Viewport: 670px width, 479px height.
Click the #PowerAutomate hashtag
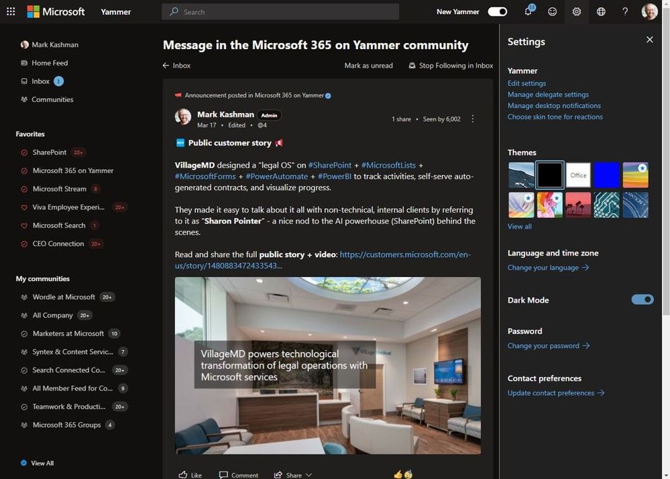tap(276, 176)
